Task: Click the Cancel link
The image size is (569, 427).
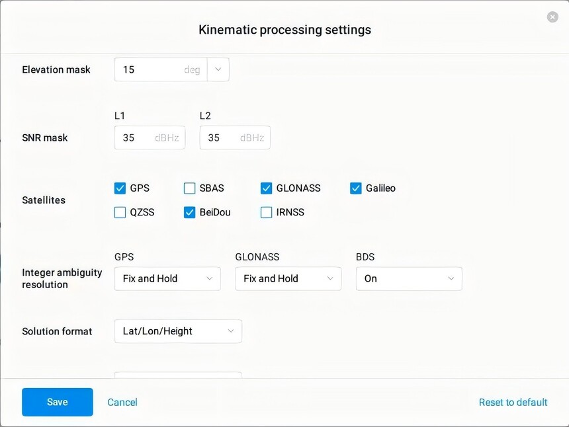Action: pyautogui.click(x=122, y=403)
